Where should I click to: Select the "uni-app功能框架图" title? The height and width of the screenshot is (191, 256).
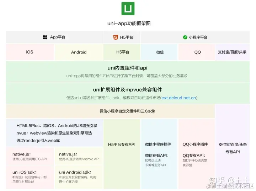tap(129, 23)
